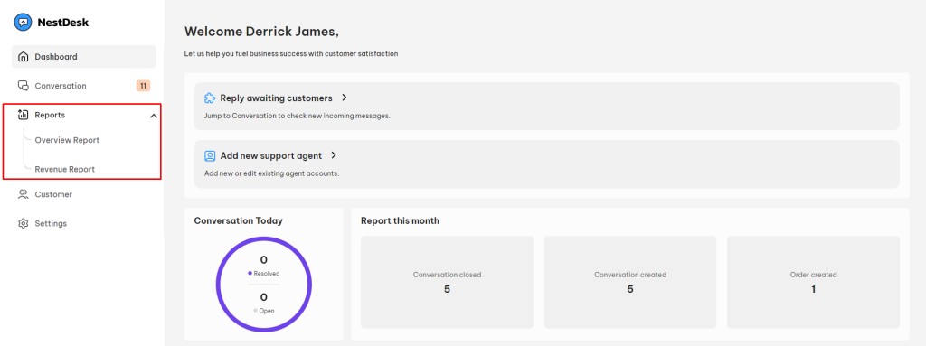Screen dimensions: 926x346
Task: Click the Add new support agent link
Action: (x=271, y=156)
